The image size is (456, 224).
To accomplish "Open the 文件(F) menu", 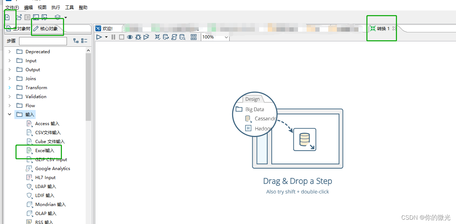I will (12, 8).
